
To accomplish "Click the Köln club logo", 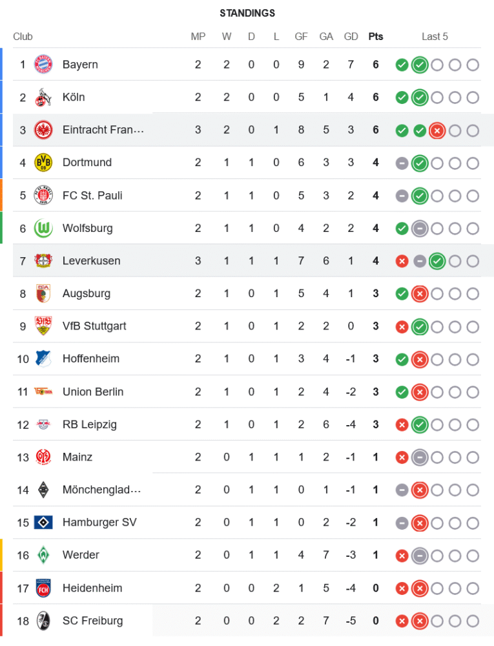I will point(43,98).
